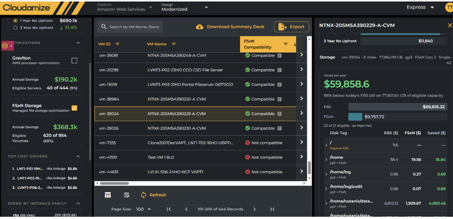Viewport: 453px width, 219px height.
Task: Open row details arrow for vm-7335
Action: (x=301, y=142)
